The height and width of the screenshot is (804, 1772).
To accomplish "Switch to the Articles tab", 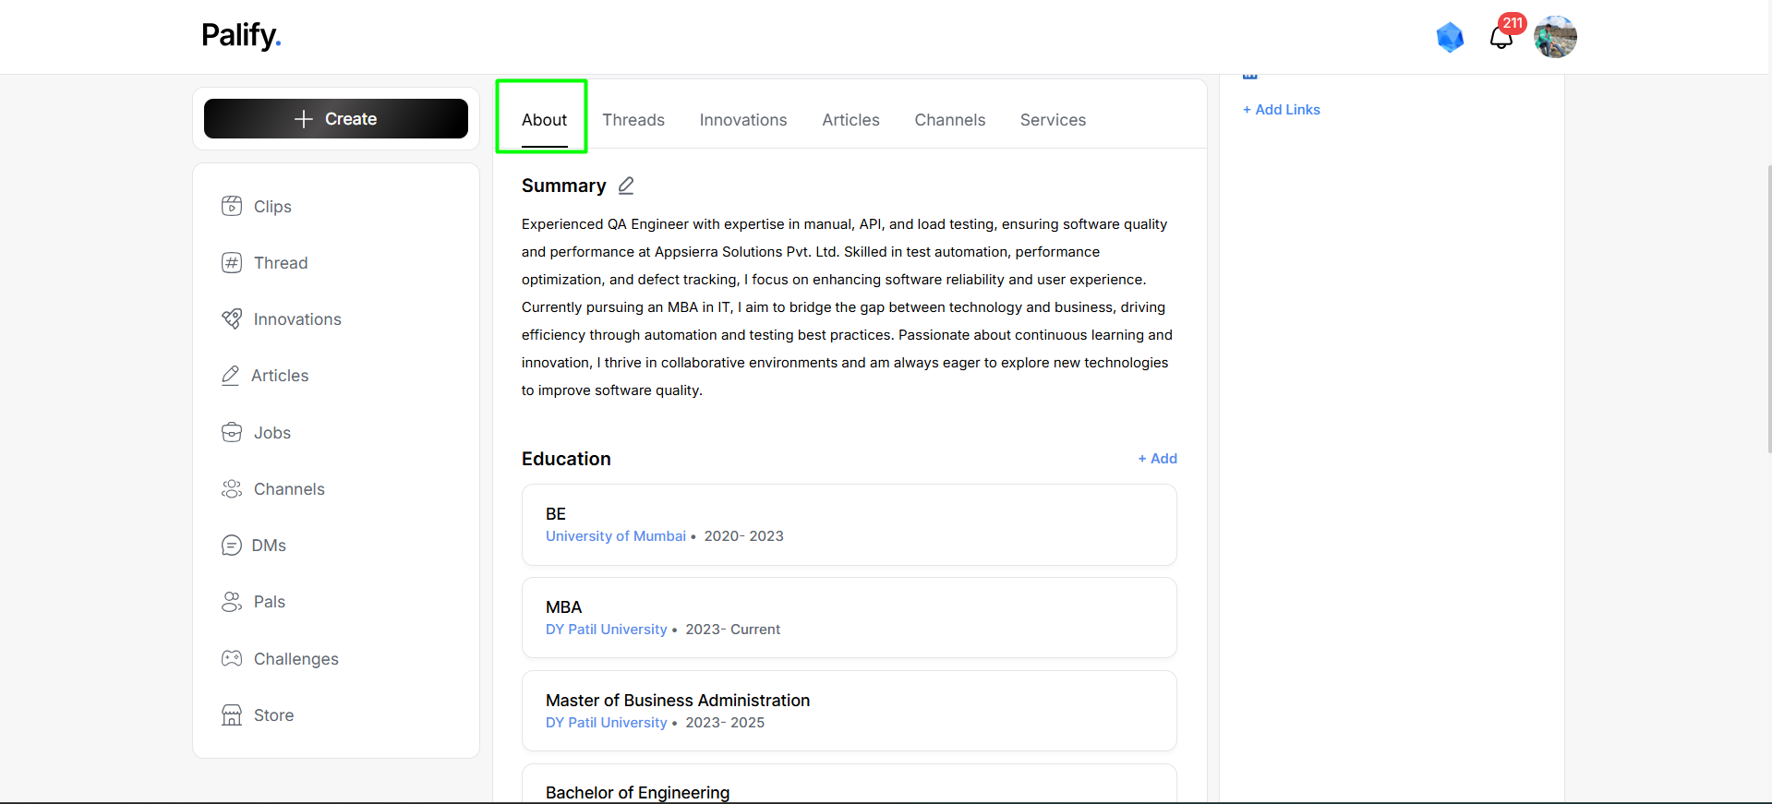I will coord(850,120).
